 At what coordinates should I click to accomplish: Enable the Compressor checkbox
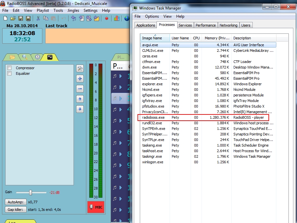click(x=9, y=68)
